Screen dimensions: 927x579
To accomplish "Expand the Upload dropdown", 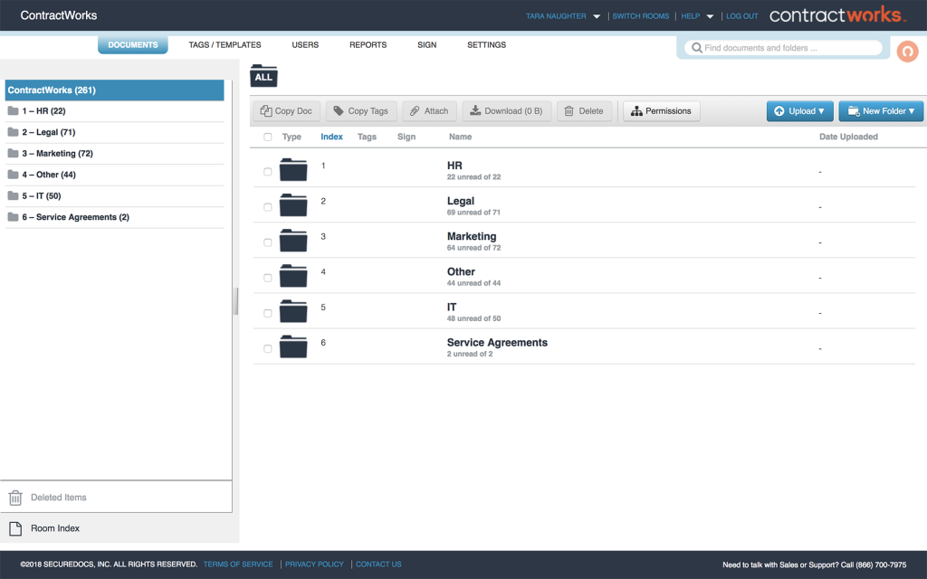I will click(x=800, y=111).
